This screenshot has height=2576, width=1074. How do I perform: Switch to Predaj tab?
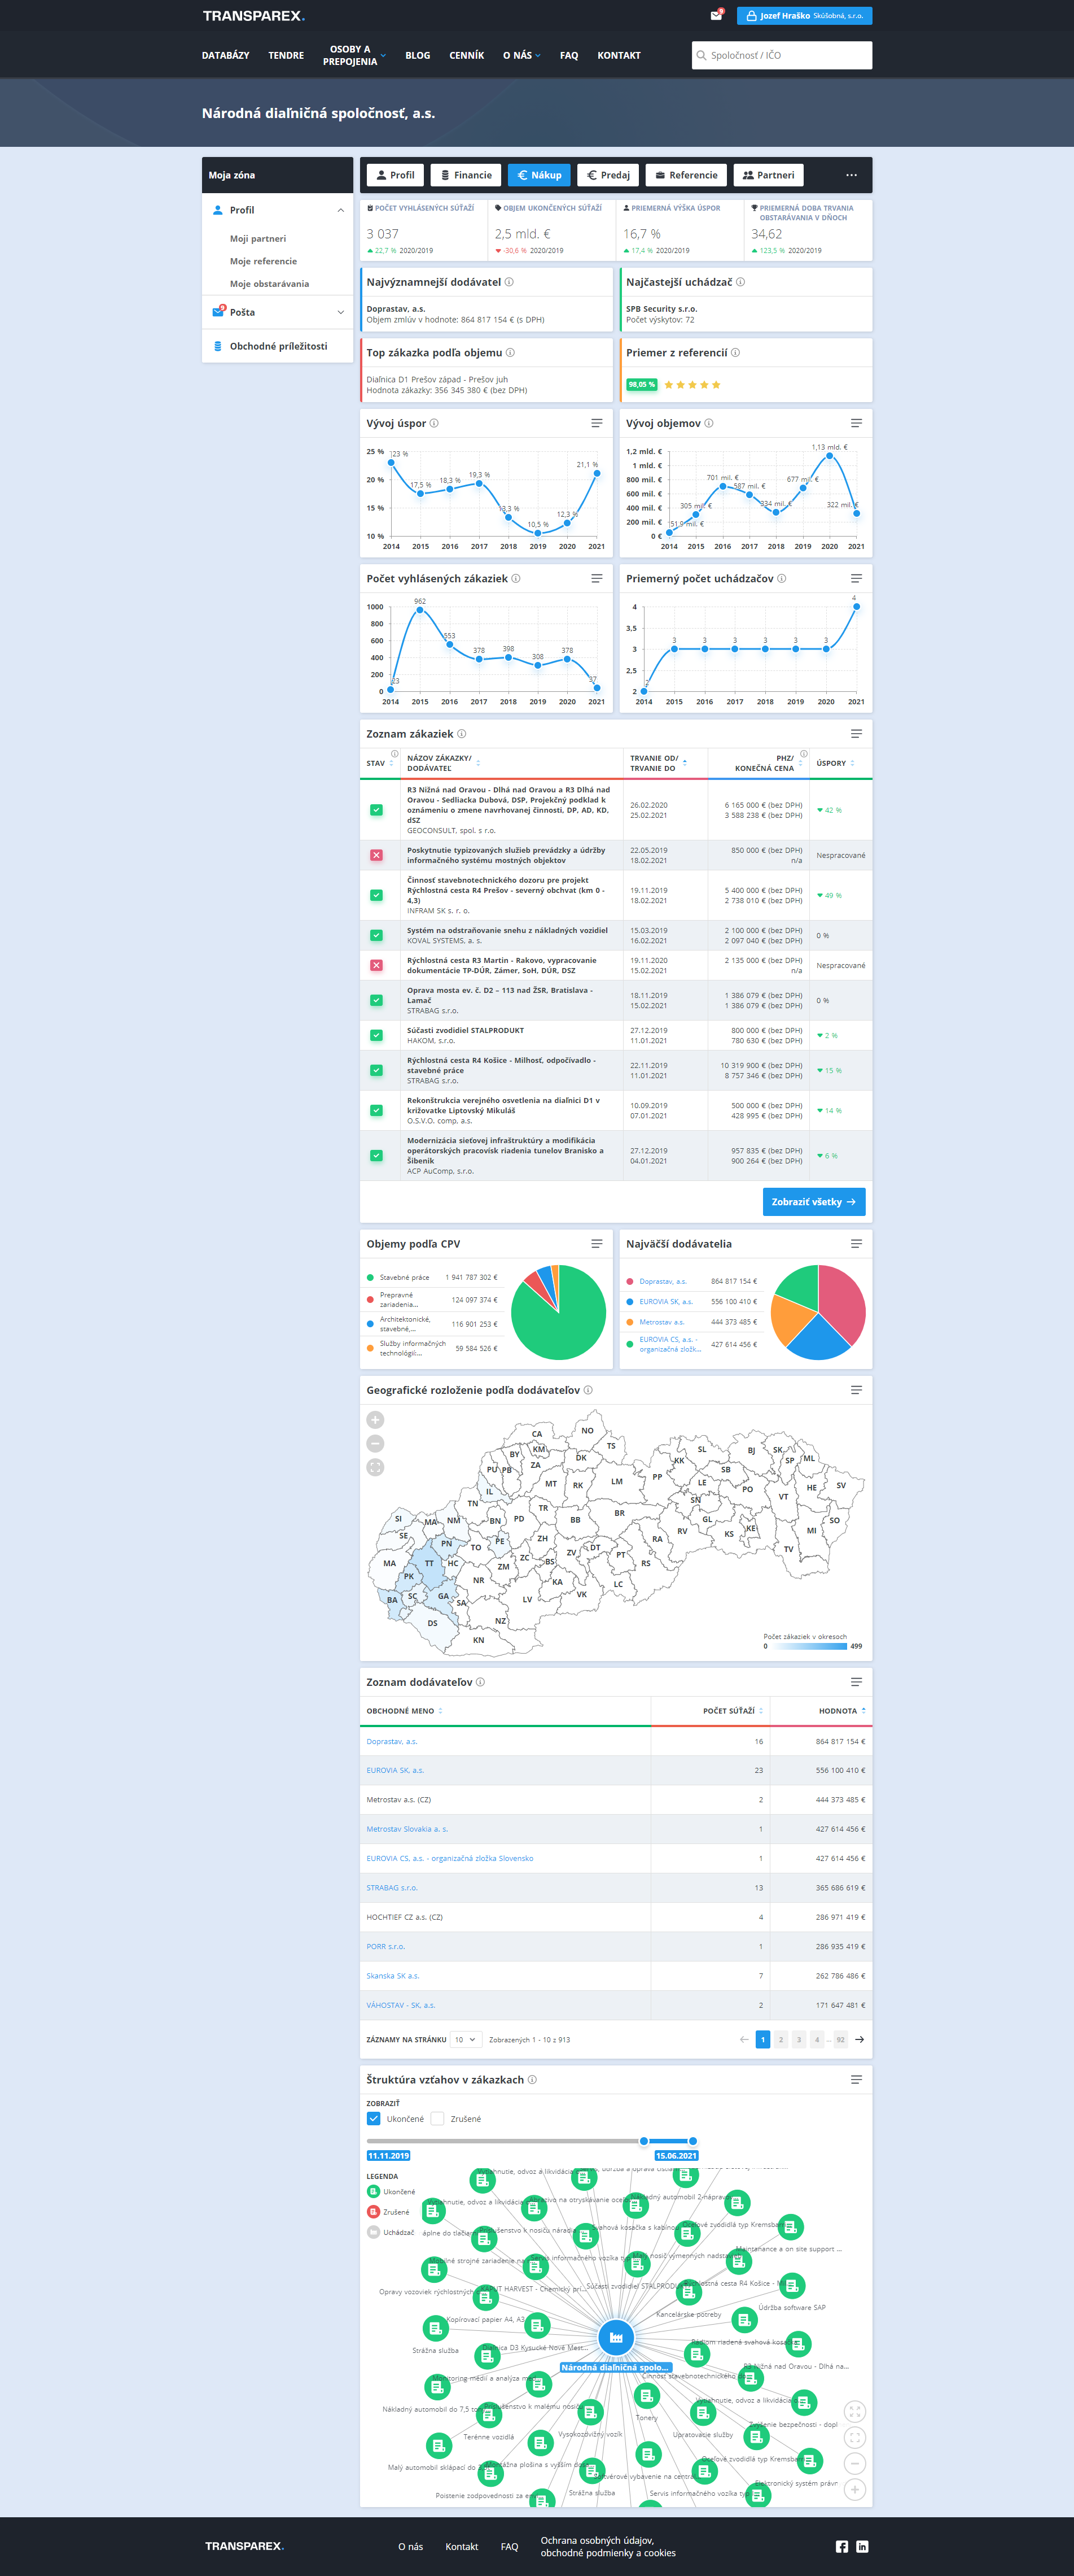[x=608, y=175]
